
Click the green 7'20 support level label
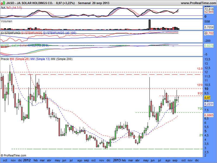click(x=200, y=108)
